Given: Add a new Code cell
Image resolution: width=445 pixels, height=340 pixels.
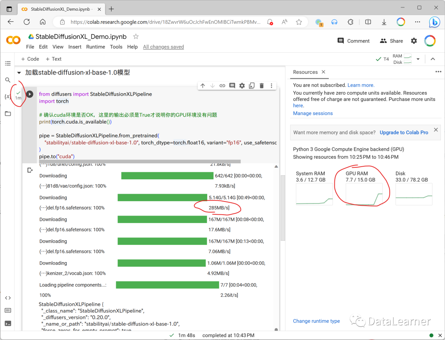Looking at the screenshot, I should [30, 59].
